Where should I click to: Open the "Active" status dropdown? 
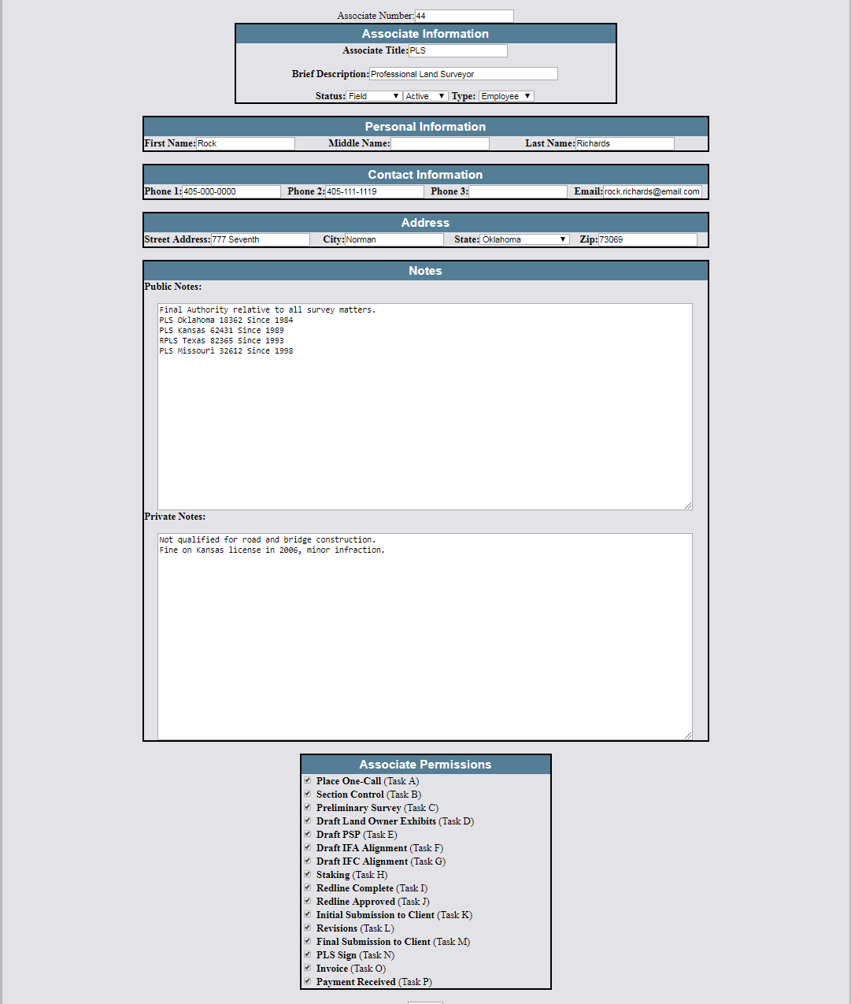[425, 96]
